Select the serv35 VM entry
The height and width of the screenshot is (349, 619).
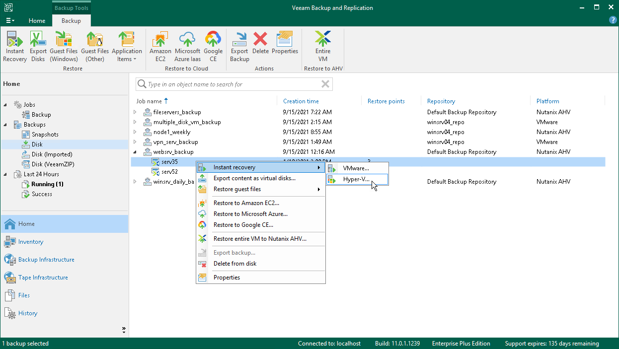(169, 162)
